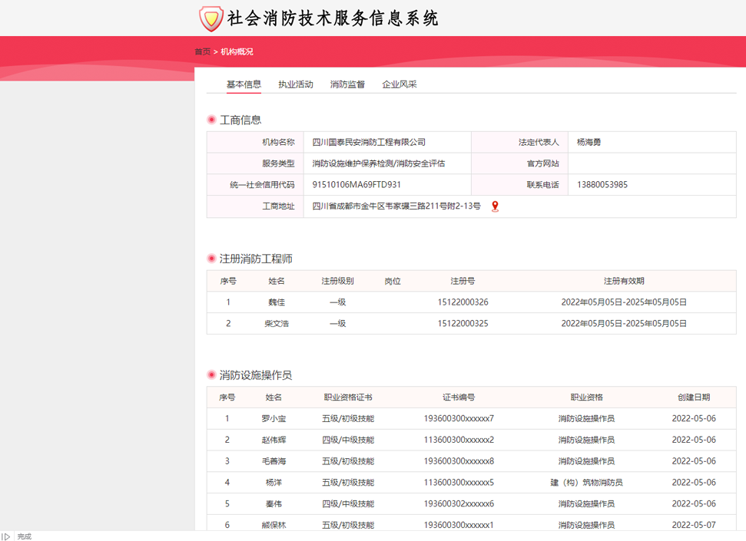Click operator name 毛善海
Image resolution: width=746 pixels, height=541 pixels.
coord(274,461)
